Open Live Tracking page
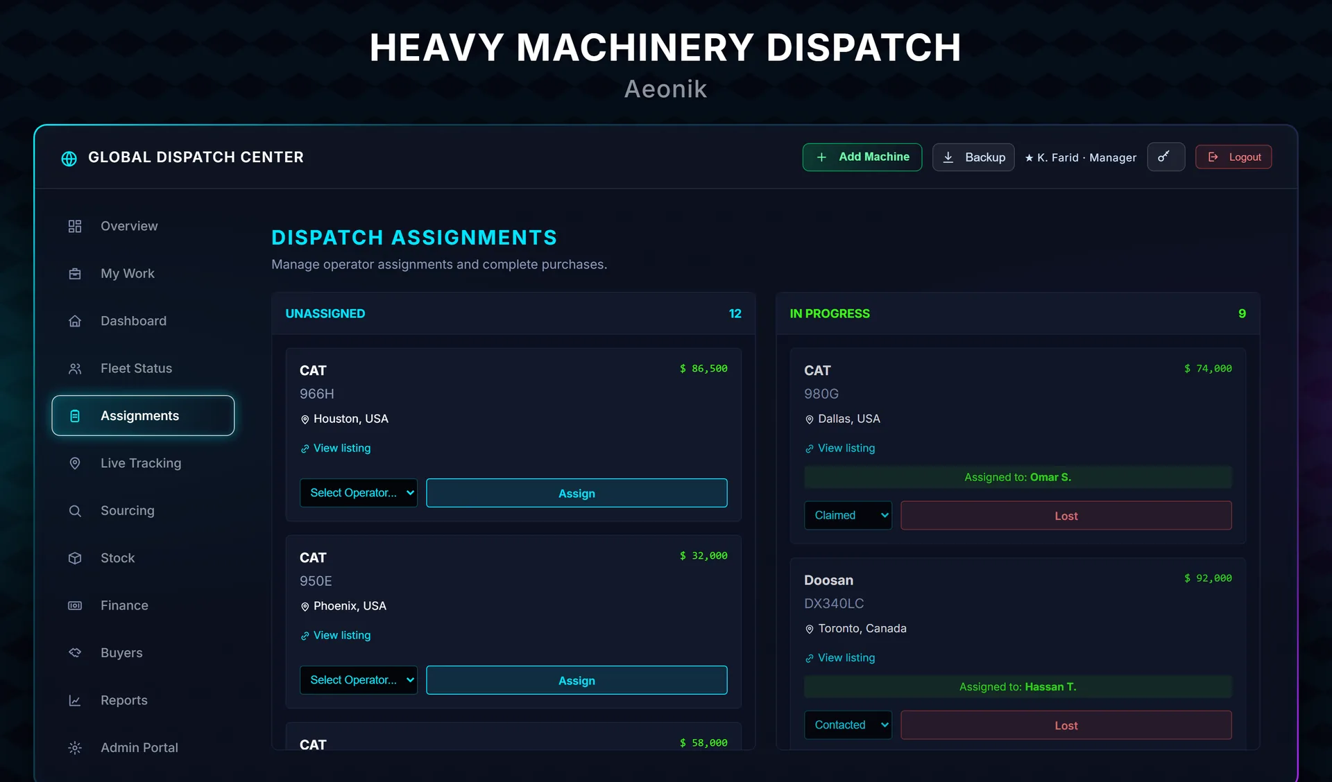 (x=143, y=463)
